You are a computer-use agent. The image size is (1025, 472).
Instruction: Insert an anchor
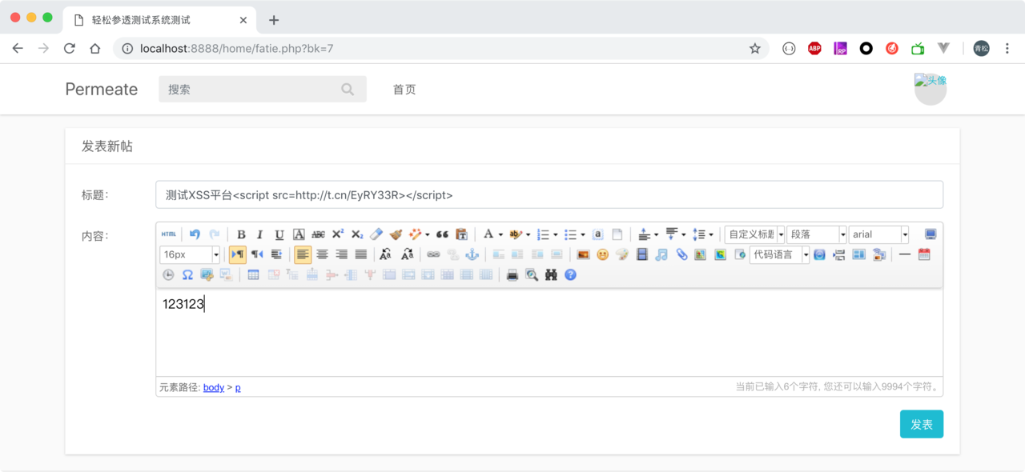click(472, 254)
